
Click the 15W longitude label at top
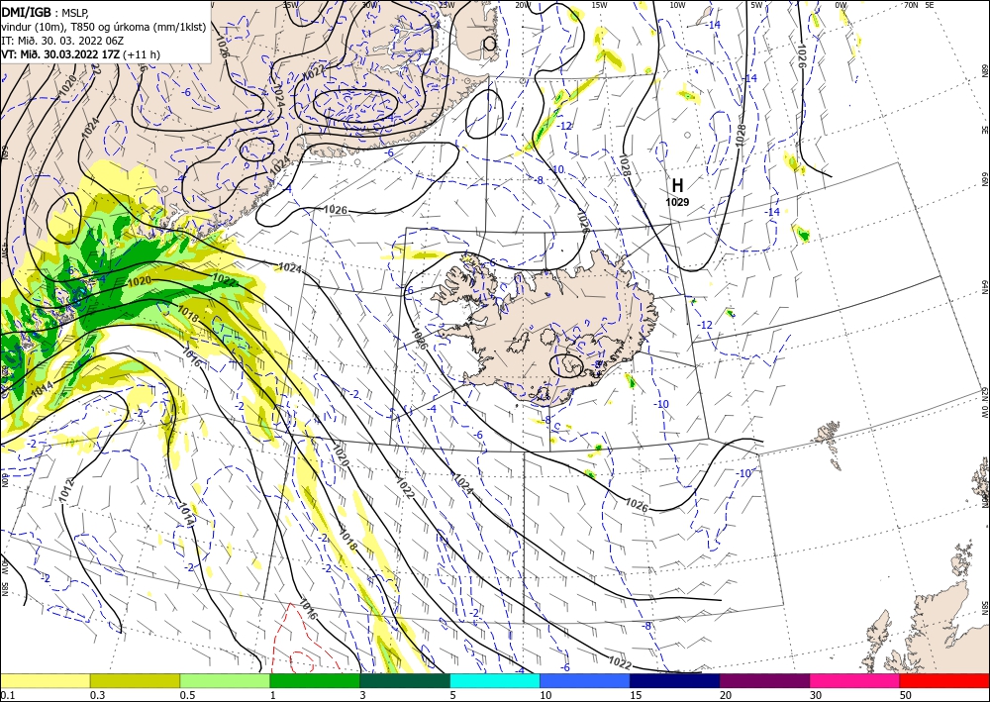pyautogui.click(x=600, y=5)
